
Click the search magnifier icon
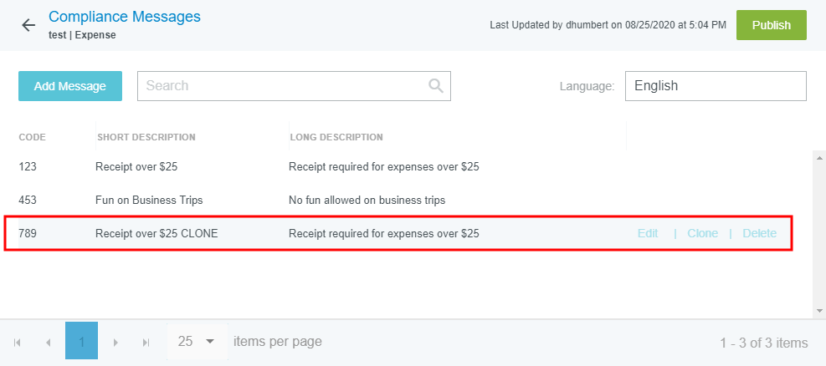(436, 85)
